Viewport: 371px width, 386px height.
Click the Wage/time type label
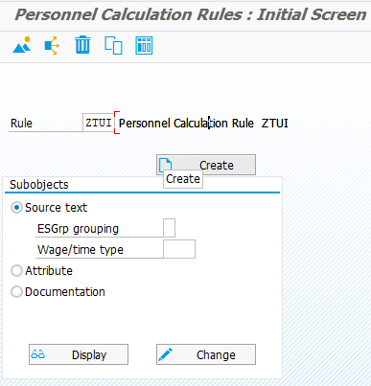81,250
